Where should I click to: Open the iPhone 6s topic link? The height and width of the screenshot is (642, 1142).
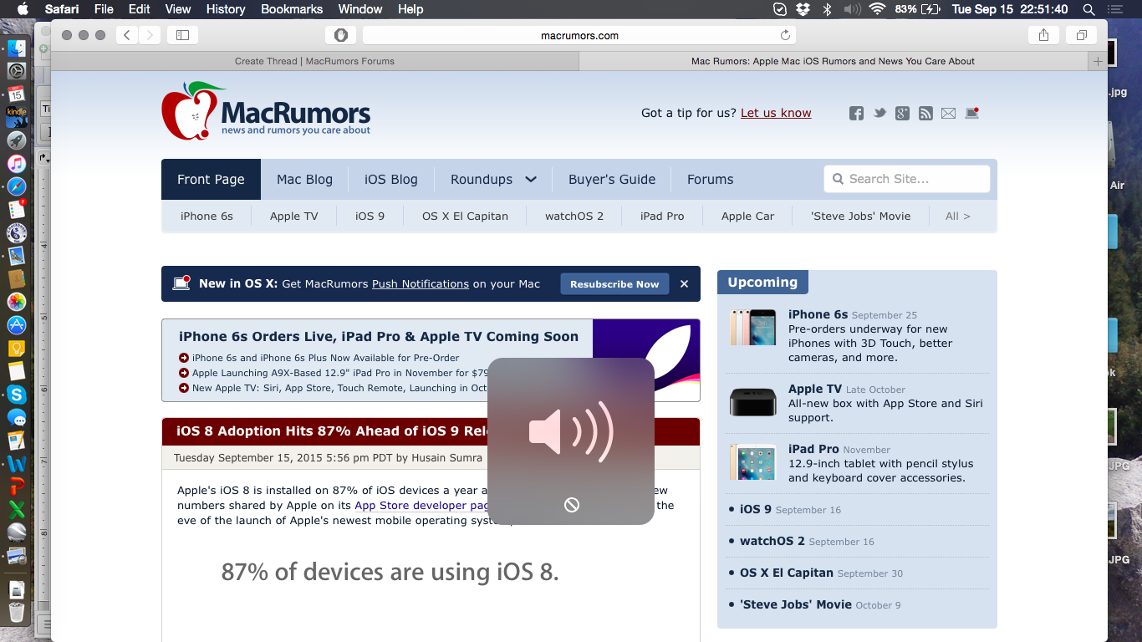coord(206,216)
